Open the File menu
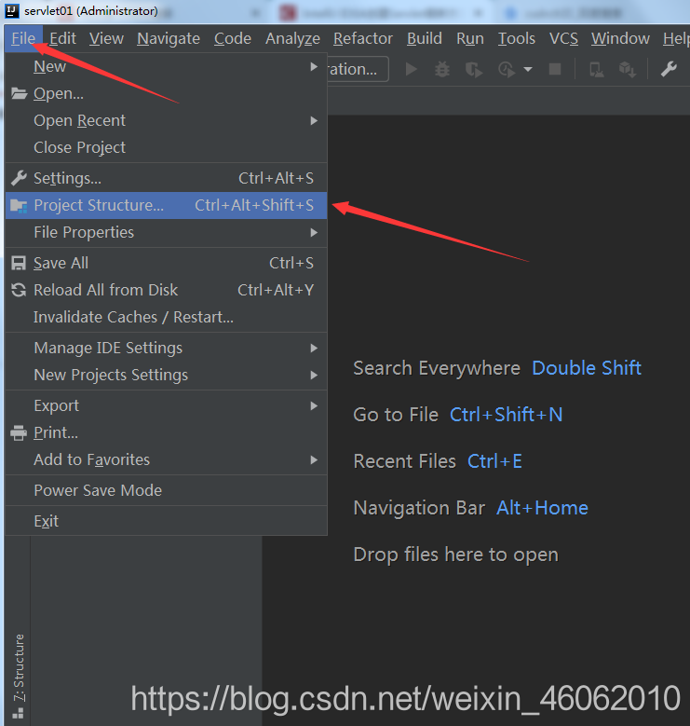The image size is (690, 726). coord(23,38)
